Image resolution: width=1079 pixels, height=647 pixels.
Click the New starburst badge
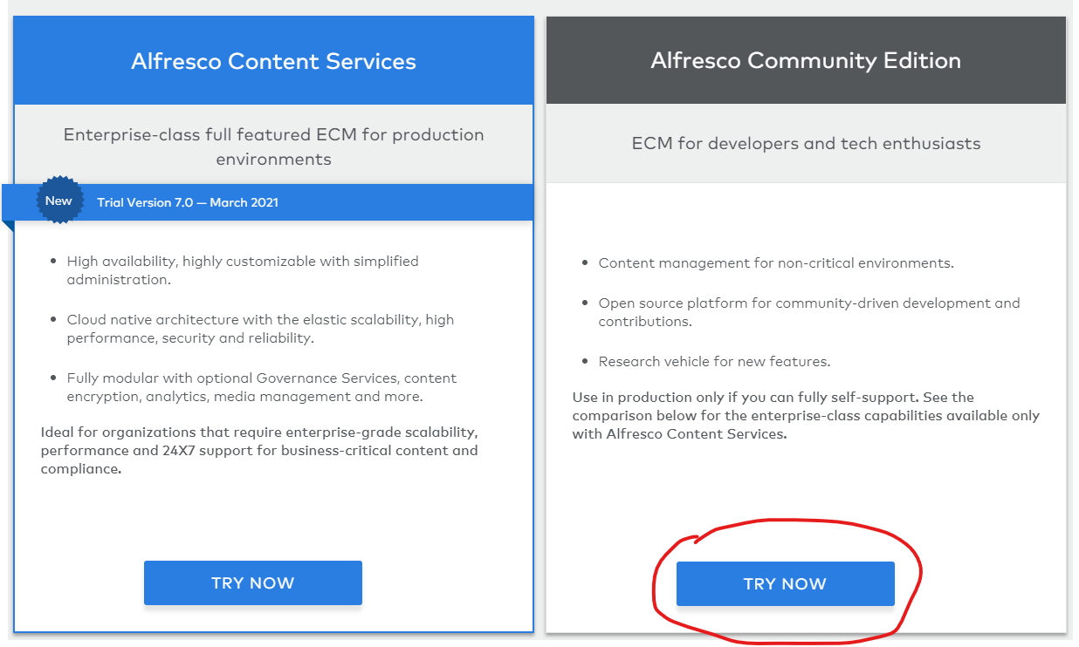tap(58, 200)
